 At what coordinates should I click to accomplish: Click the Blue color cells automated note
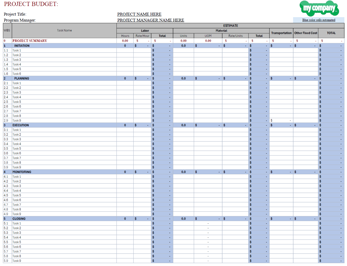(x=318, y=20)
